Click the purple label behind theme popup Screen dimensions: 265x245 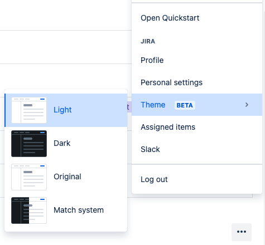pyautogui.click(x=129, y=107)
